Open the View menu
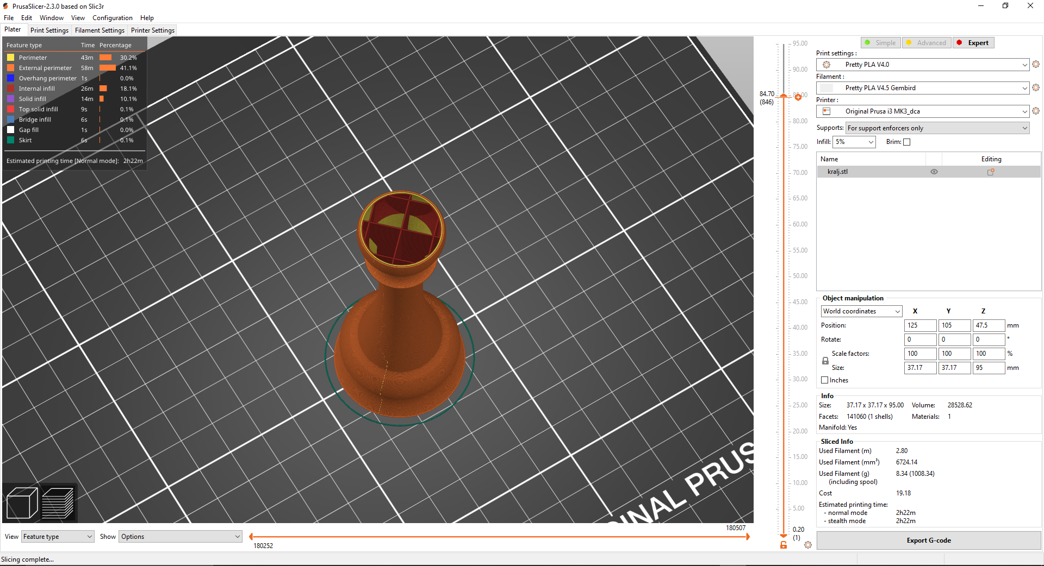 point(78,18)
